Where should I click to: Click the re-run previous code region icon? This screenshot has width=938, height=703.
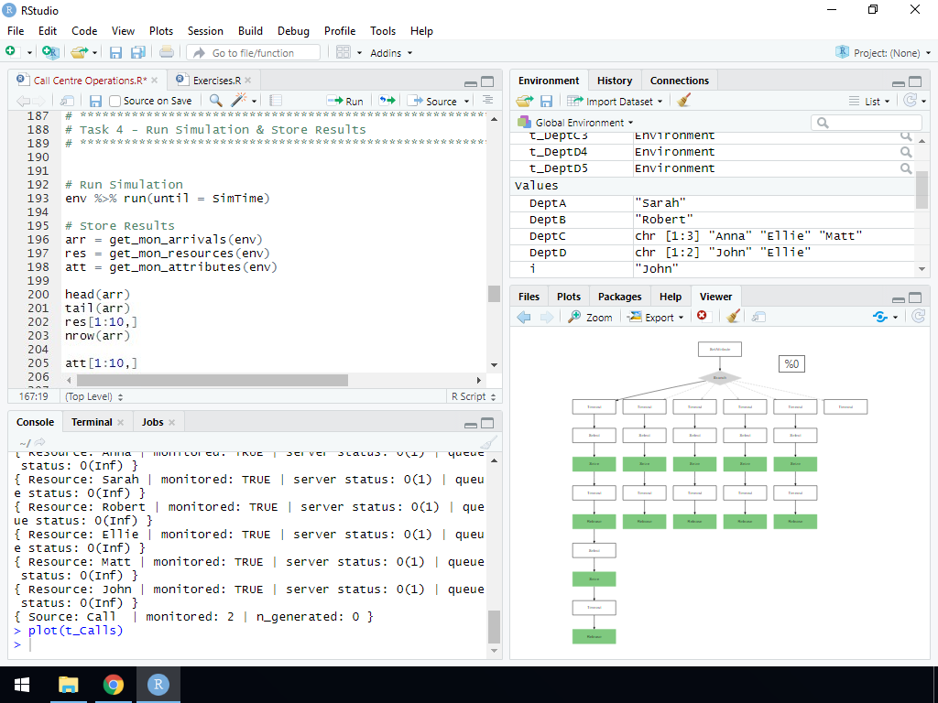coord(387,101)
